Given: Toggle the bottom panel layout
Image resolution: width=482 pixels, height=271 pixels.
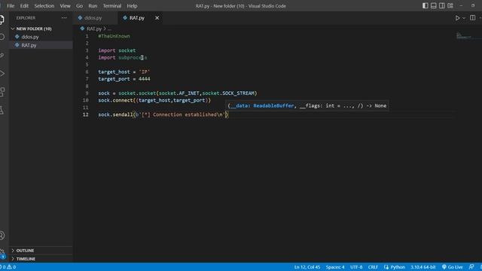Looking at the screenshot, I should point(434,5).
